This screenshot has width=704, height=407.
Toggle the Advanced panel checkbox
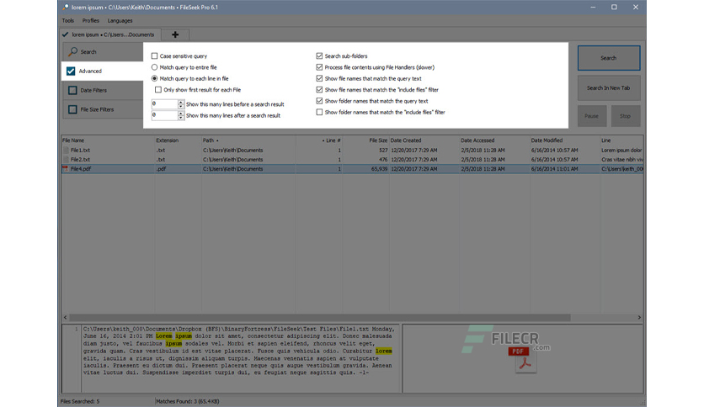tap(71, 71)
